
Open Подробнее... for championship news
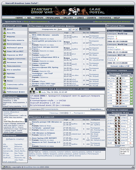pos(97,109)
